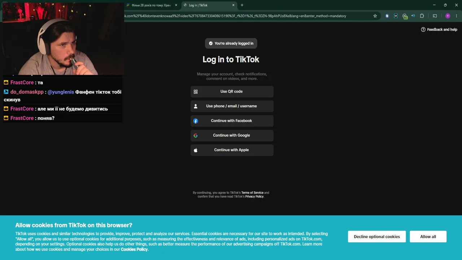
Task: Click the QR code icon
Action: pos(196,92)
